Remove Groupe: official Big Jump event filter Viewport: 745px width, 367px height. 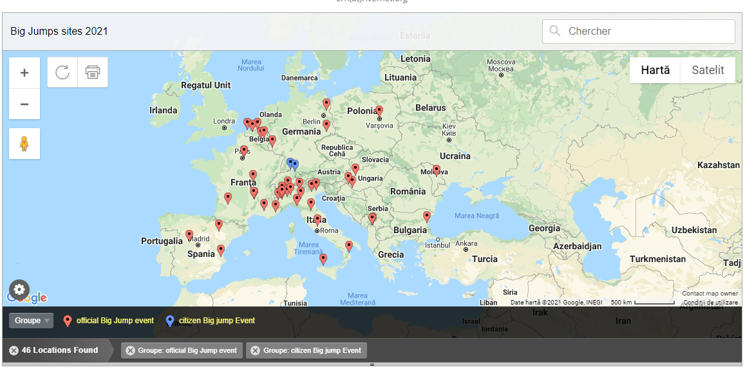click(130, 350)
